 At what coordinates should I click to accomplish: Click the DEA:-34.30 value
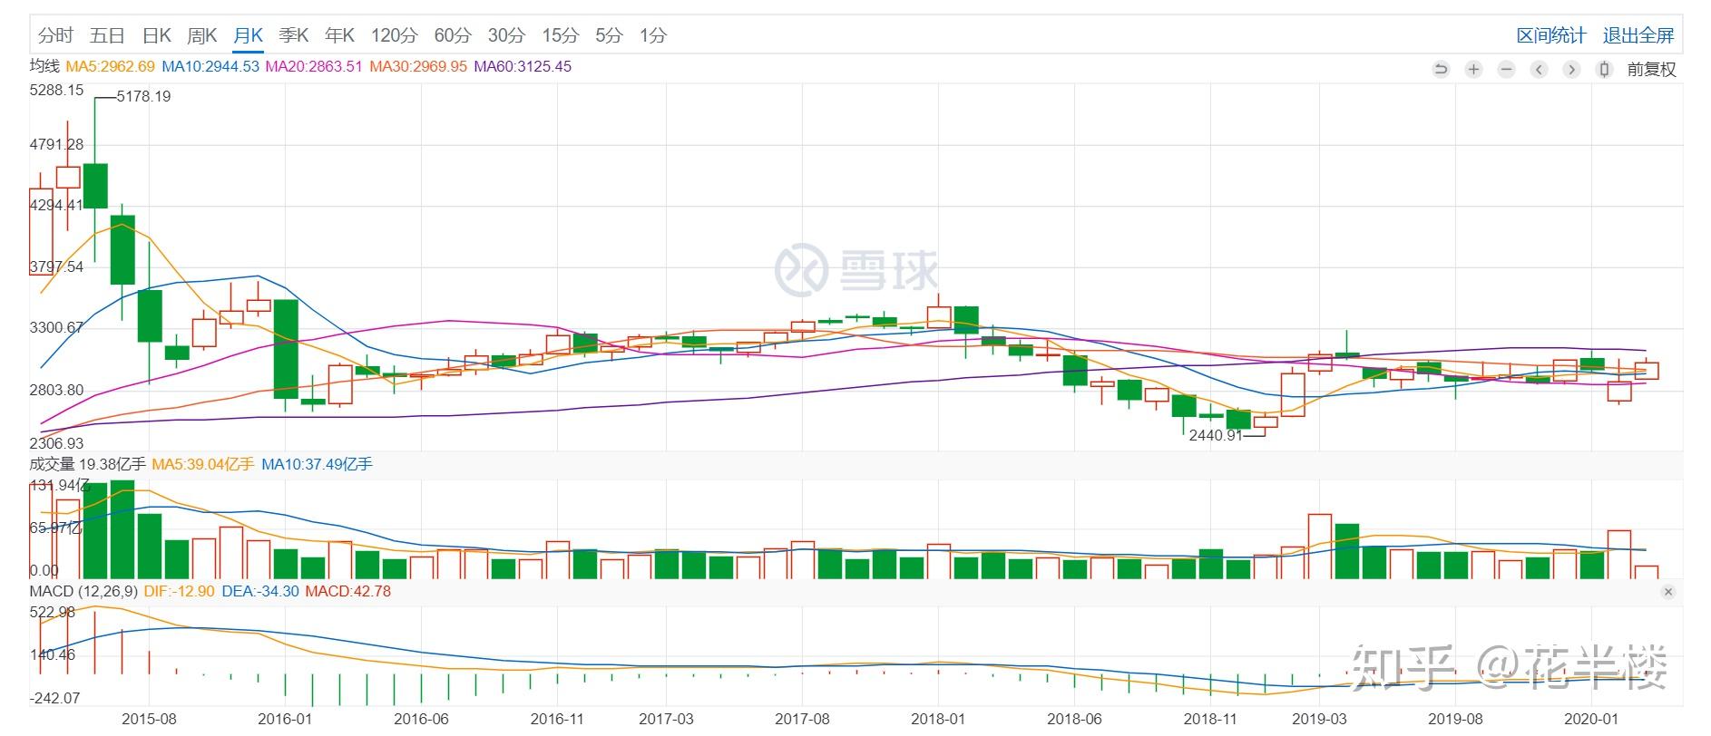tap(260, 591)
